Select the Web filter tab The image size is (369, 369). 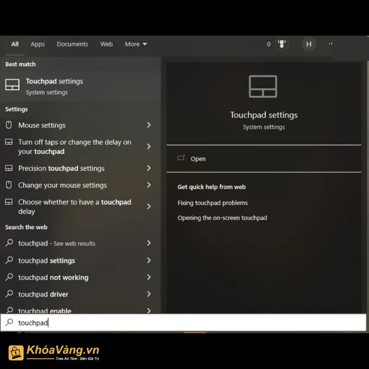coord(107,44)
